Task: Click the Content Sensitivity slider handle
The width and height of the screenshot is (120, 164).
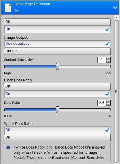Action: [58, 67]
